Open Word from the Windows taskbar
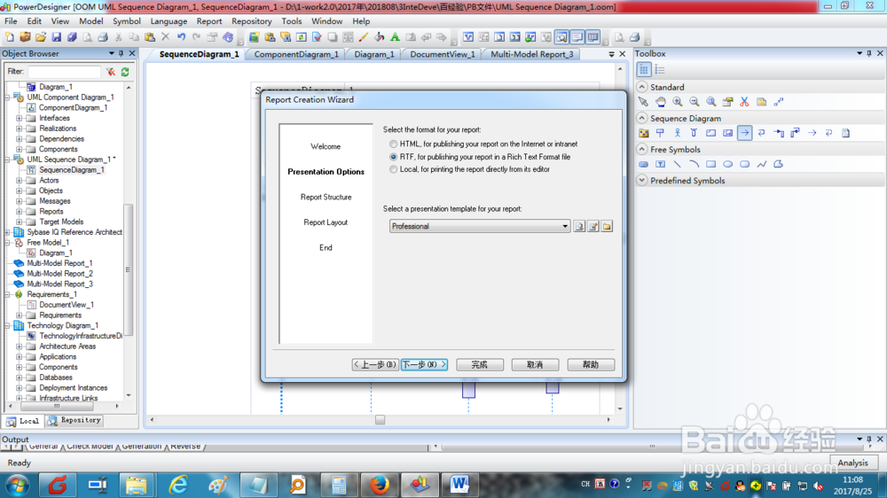Image resolution: width=887 pixels, height=498 pixels. point(459,485)
